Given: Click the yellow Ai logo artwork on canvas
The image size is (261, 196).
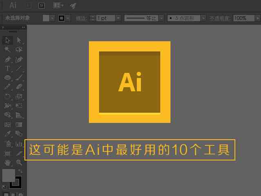Looking at the screenshot, I should click(x=130, y=82).
